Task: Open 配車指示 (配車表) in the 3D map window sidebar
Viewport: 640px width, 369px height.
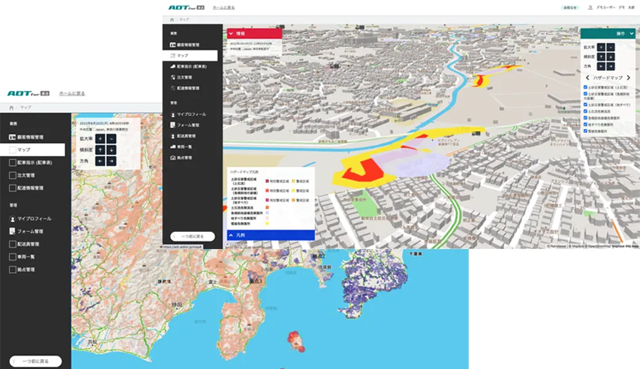Action: pos(190,66)
